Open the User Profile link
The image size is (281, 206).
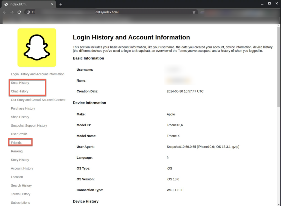point(19,134)
